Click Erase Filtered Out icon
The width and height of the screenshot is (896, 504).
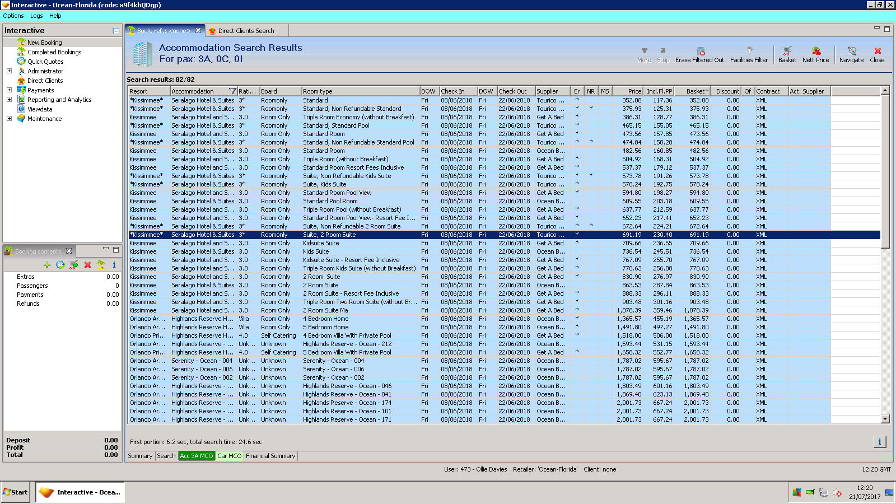coord(699,52)
